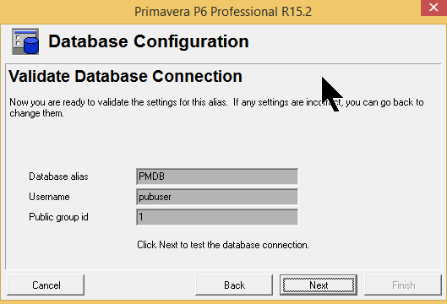This screenshot has height=304, width=447.
Task: Select the Database alias field PMDB
Action: point(217,176)
